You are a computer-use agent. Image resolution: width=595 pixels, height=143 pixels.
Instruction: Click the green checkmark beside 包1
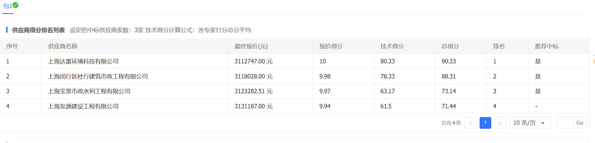point(16,5)
